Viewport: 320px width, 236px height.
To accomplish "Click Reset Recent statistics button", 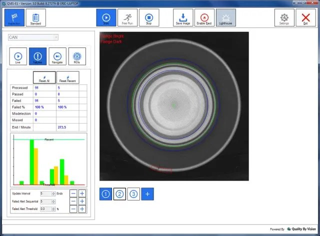I will 68,77.
